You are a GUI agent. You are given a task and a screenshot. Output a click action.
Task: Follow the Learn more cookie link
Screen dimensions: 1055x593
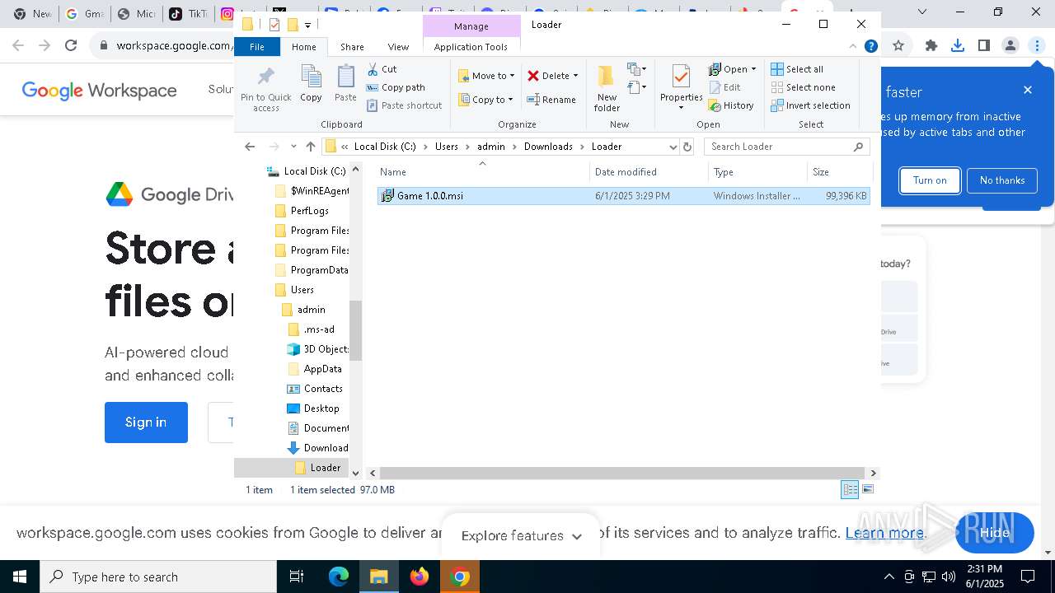(884, 533)
